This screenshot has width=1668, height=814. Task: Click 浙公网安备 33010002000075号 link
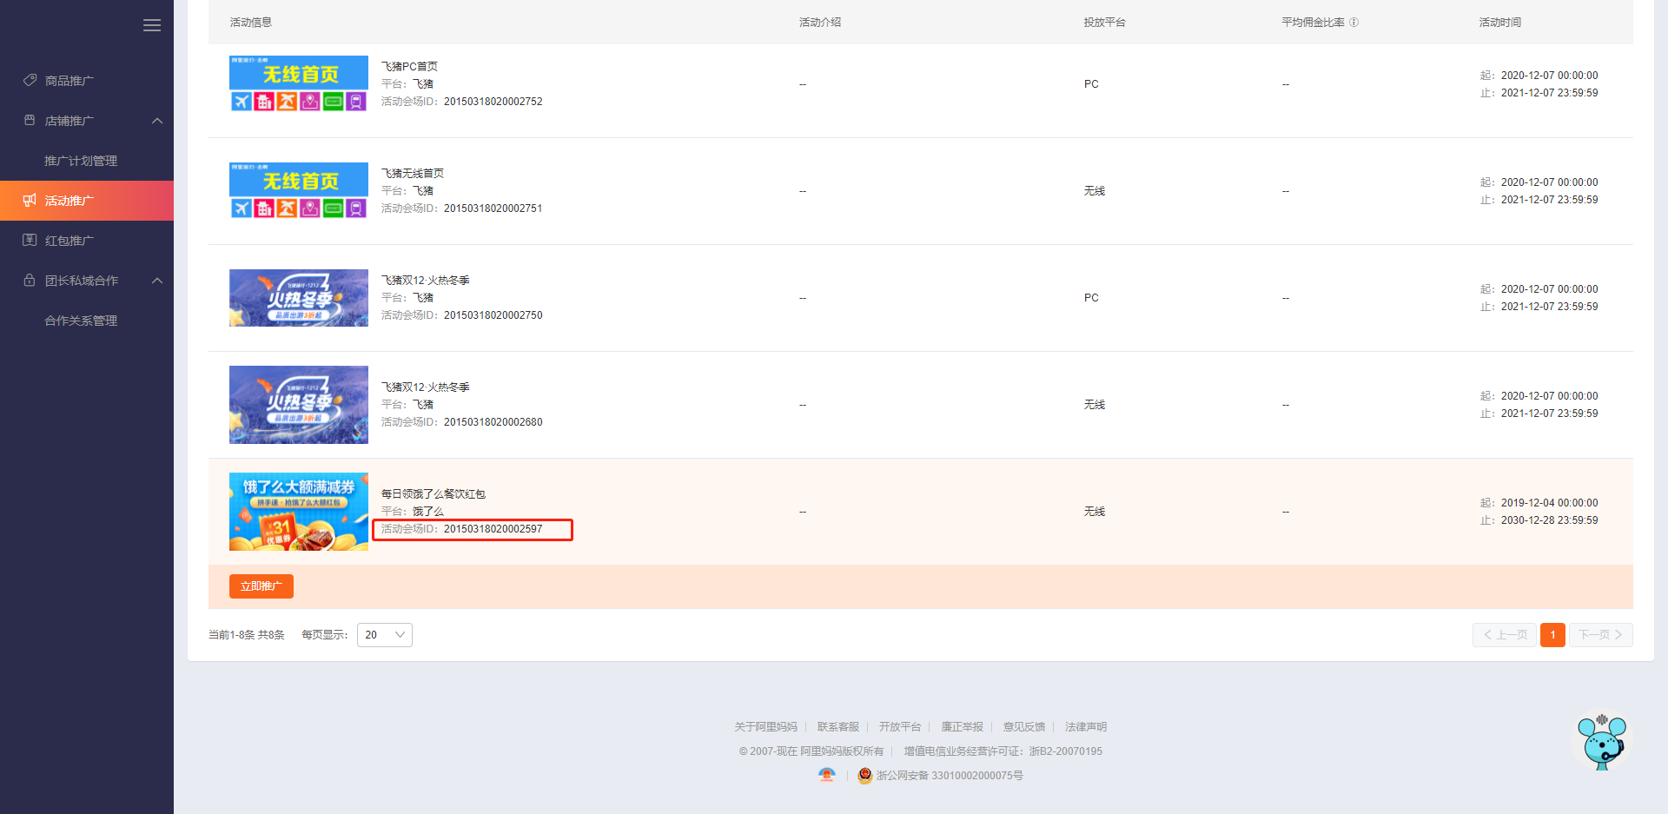tap(950, 776)
